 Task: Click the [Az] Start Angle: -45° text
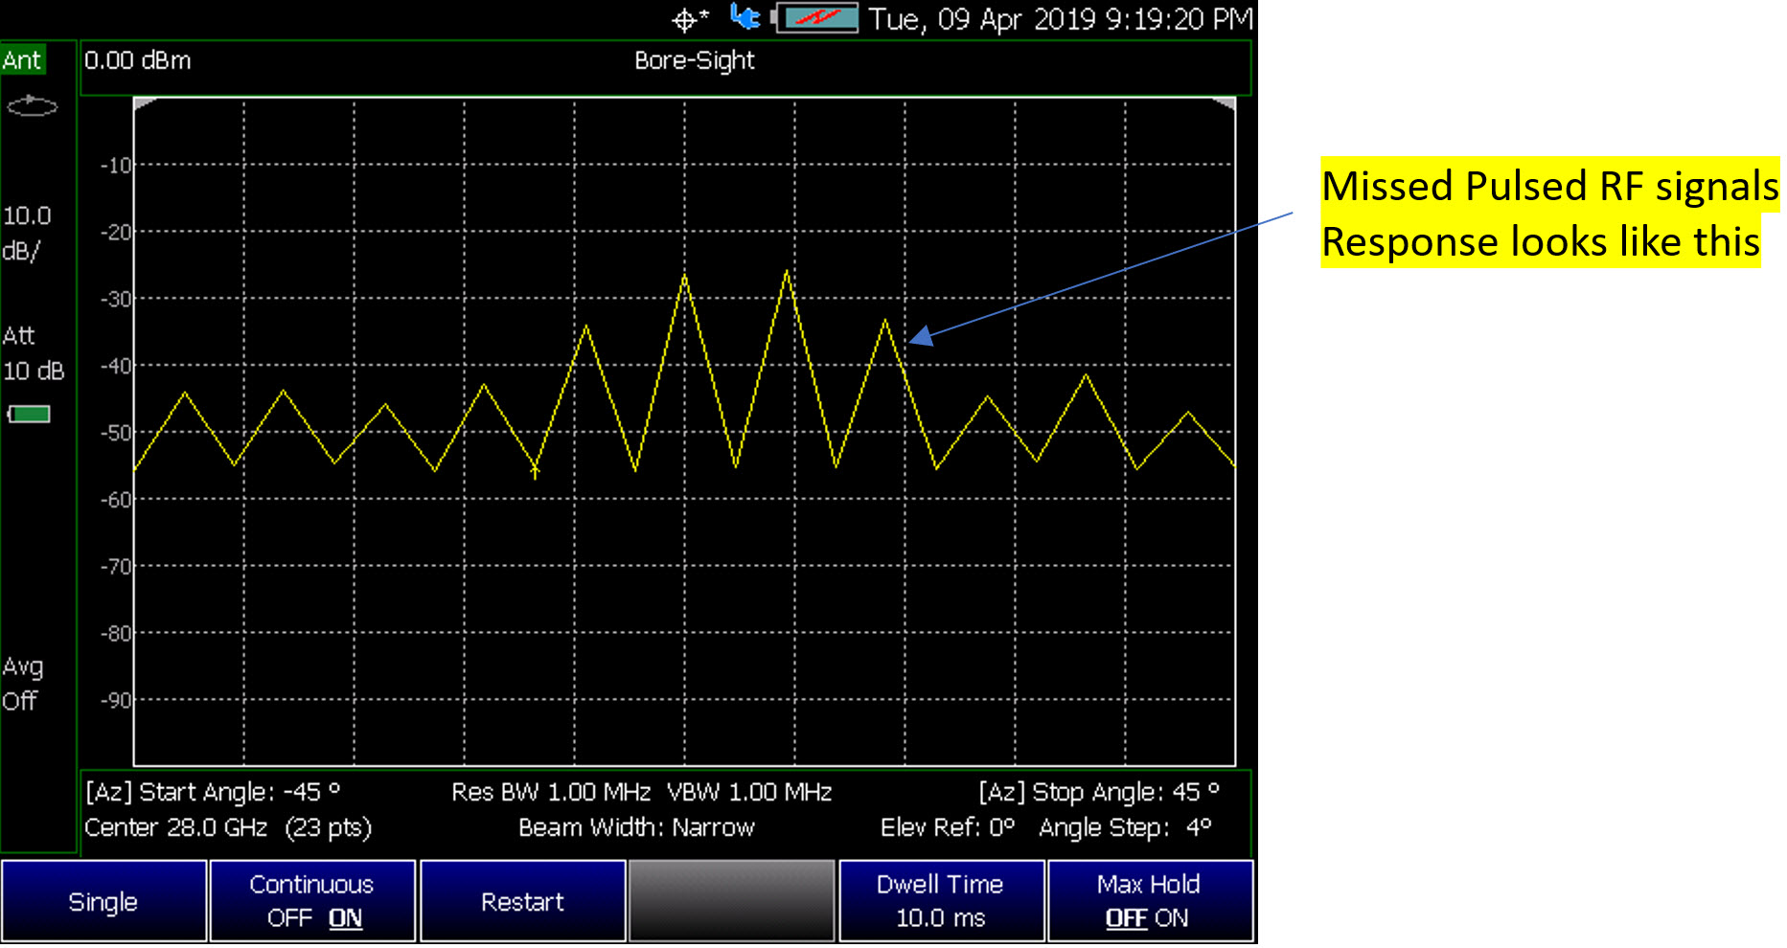click(213, 793)
